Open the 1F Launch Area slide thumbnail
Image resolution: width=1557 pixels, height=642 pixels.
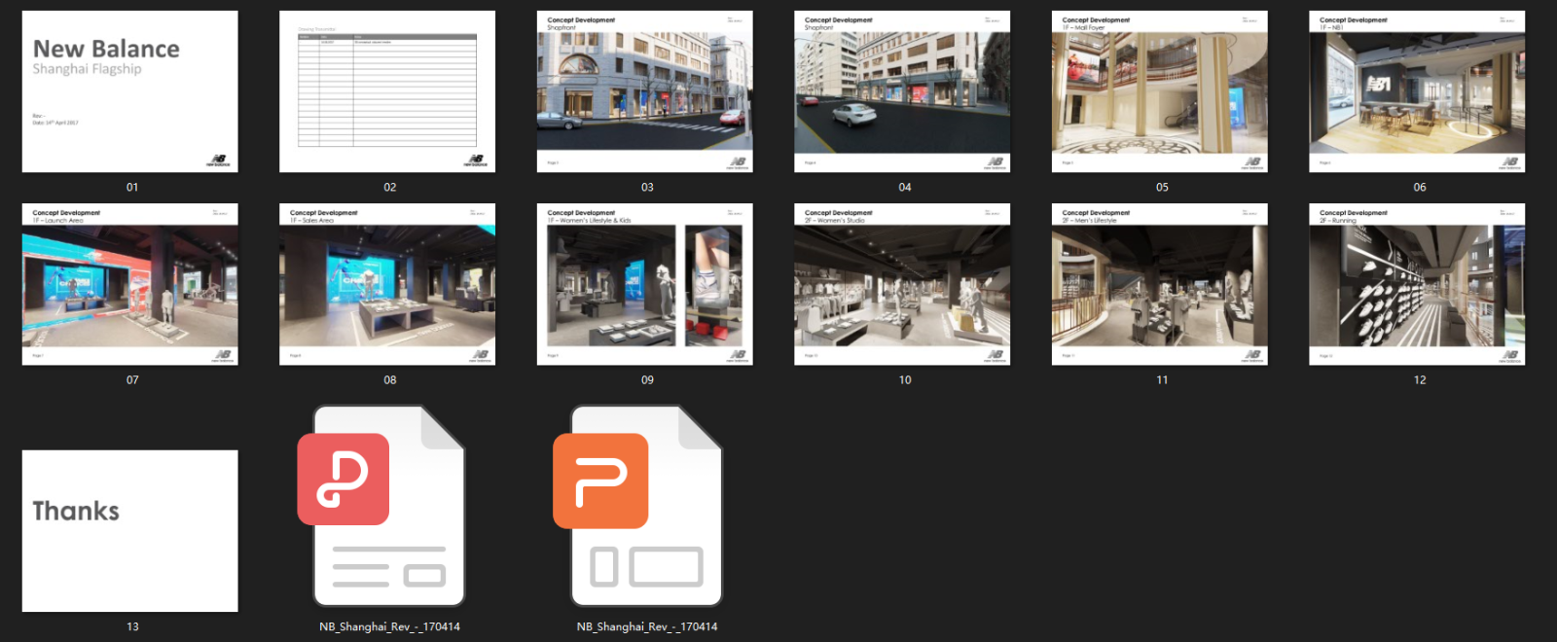130,284
